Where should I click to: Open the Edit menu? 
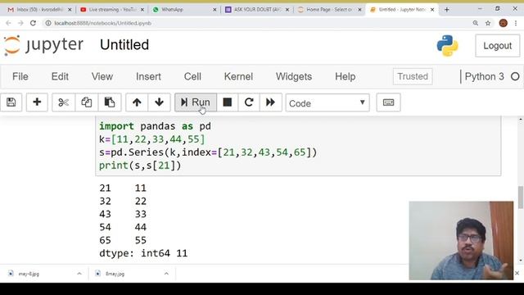point(60,76)
